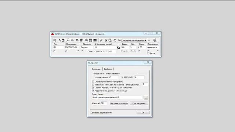This screenshot has width=235, height=132.
Task: Open the dropdown arrow under Профиль
Action: 82,51
